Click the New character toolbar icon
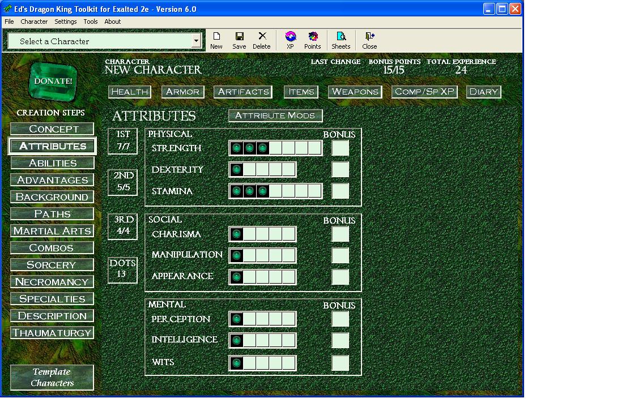This screenshot has width=617, height=411. pos(216,41)
